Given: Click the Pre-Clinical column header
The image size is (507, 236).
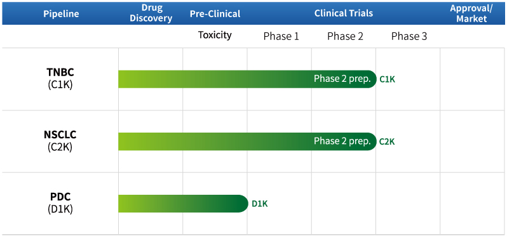Looking at the screenshot, I should pos(215,13).
